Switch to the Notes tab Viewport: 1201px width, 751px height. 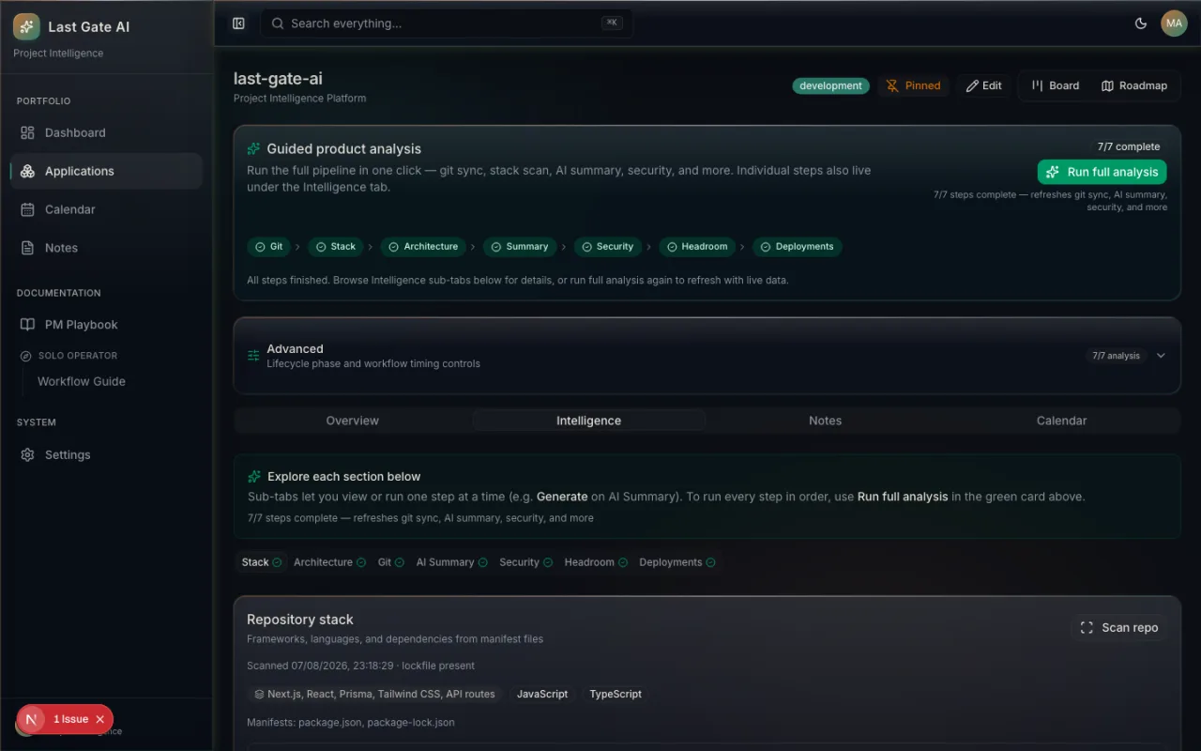pyautogui.click(x=826, y=421)
